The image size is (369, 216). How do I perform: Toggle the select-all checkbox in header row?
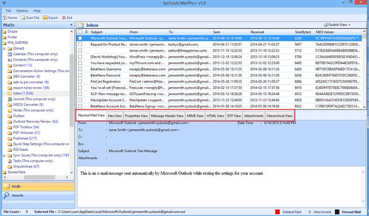[x=80, y=32]
